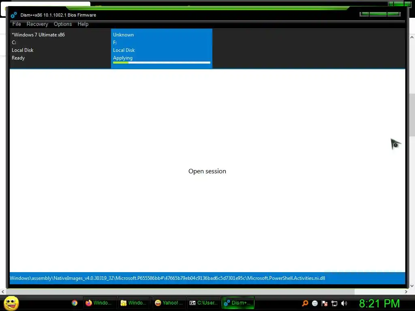415x311 pixels.
Task: Open the File menu in Dism++
Action: point(16,24)
